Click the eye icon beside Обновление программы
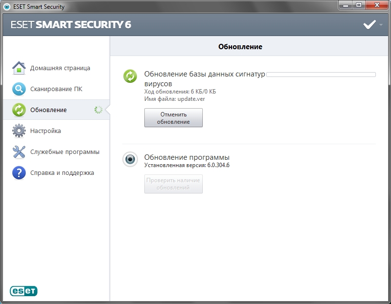391x304 pixels. (x=130, y=160)
